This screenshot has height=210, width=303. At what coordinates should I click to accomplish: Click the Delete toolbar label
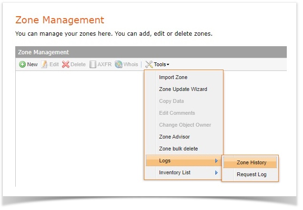click(x=78, y=64)
